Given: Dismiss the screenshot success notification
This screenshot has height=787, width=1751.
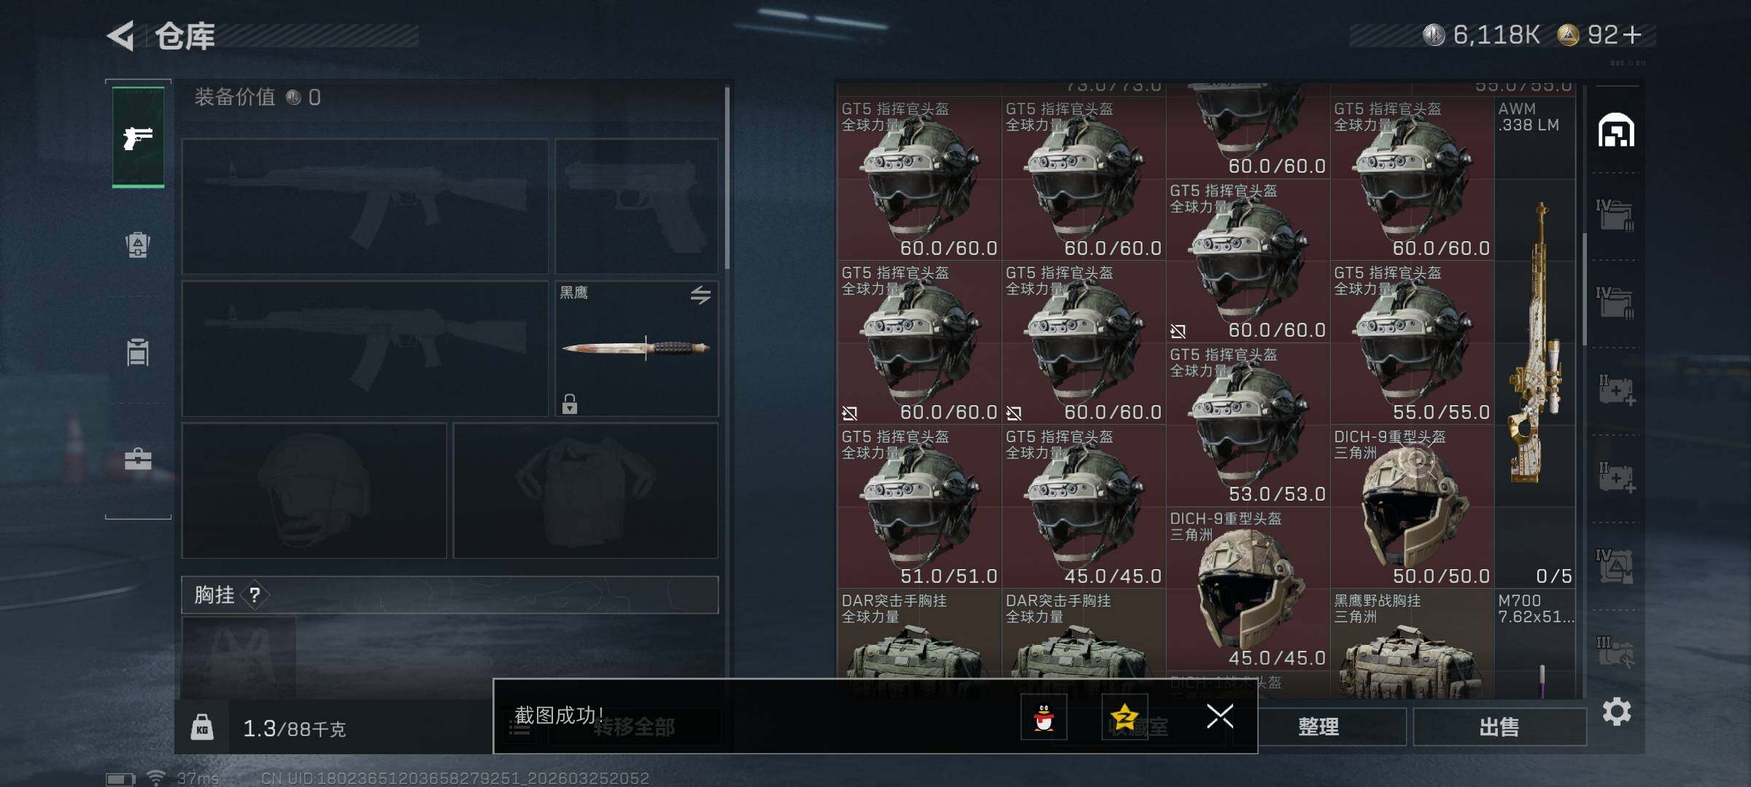Looking at the screenshot, I should click(x=1220, y=716).
